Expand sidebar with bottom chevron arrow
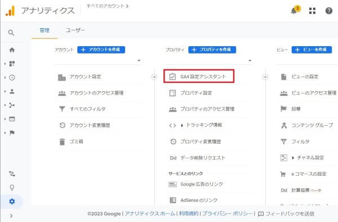 (x=11, y=216)
